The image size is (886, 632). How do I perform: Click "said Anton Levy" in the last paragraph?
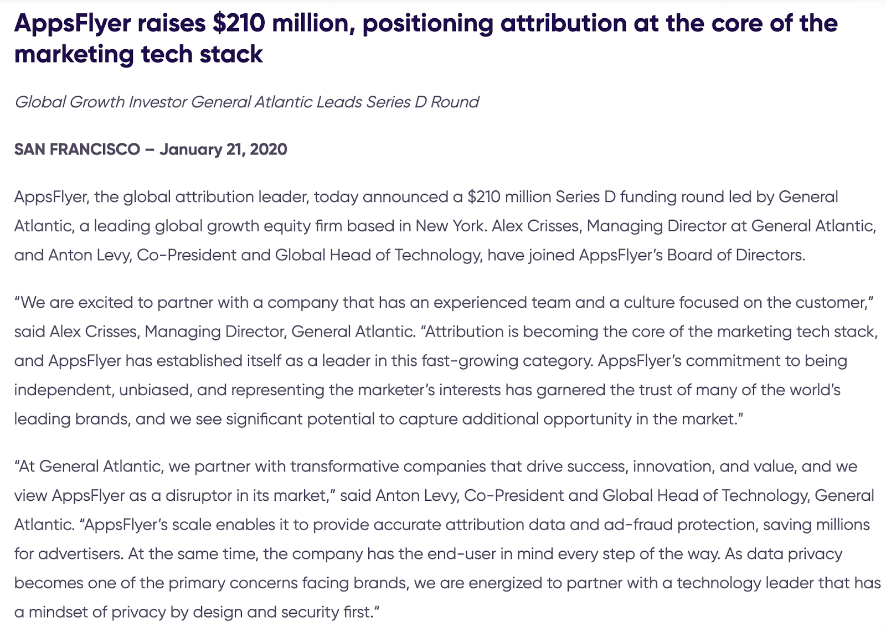[399, 495]
